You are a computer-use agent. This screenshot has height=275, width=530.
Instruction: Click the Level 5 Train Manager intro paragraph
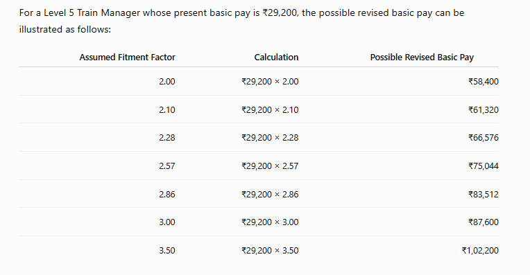point(241,21)
